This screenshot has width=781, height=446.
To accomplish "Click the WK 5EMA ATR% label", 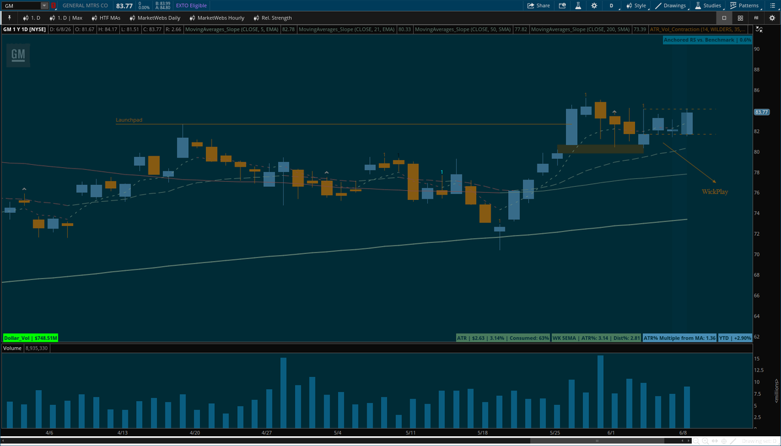I will tap(596, 338).
